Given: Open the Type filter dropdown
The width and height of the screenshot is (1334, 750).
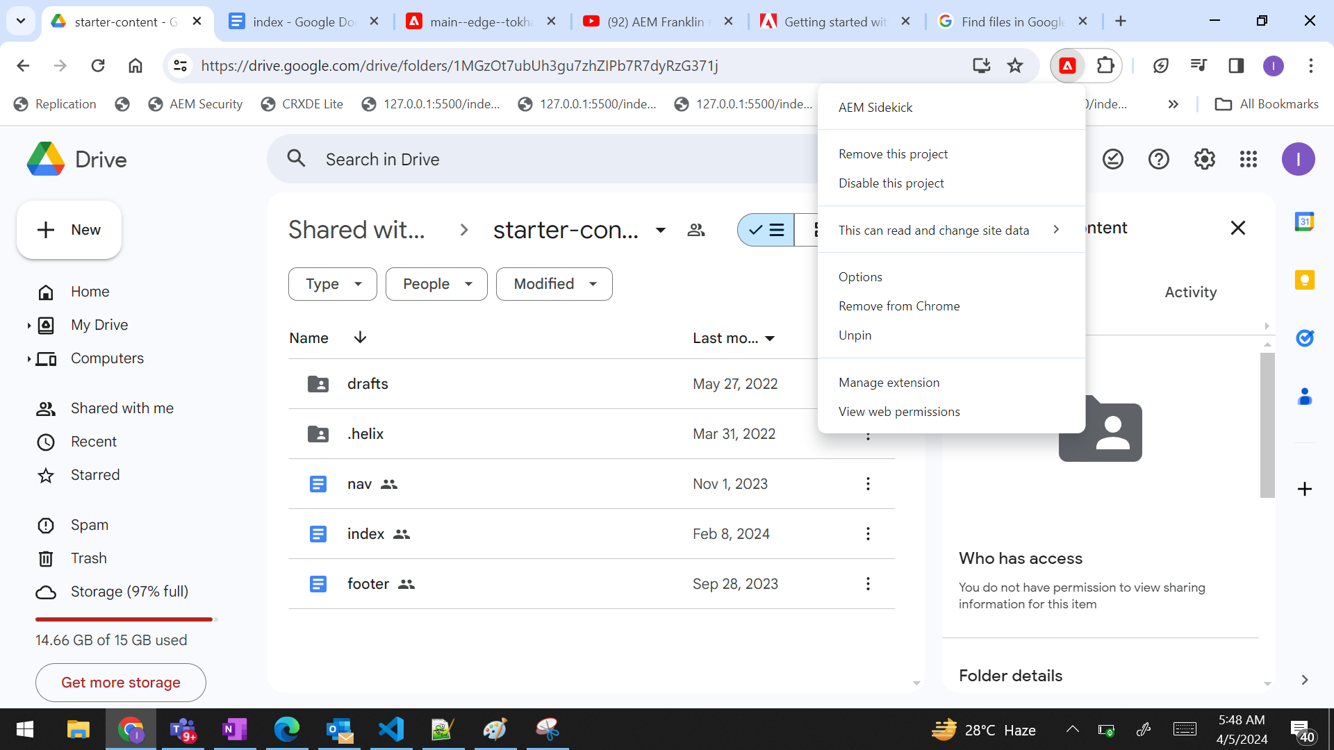Looking at the screenshot, I should 332,284.
